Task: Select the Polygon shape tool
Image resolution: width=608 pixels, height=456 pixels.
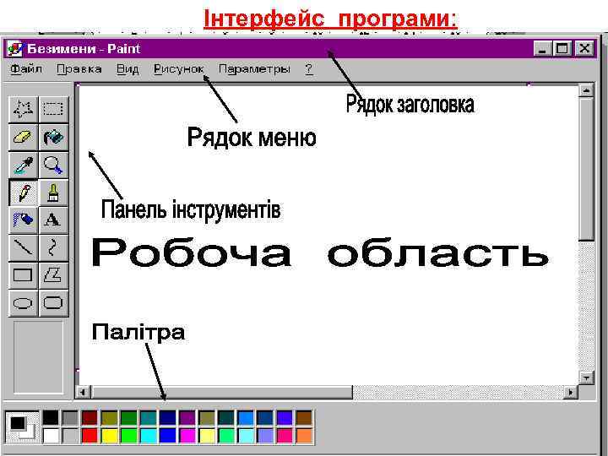Action: pos(53,275)
